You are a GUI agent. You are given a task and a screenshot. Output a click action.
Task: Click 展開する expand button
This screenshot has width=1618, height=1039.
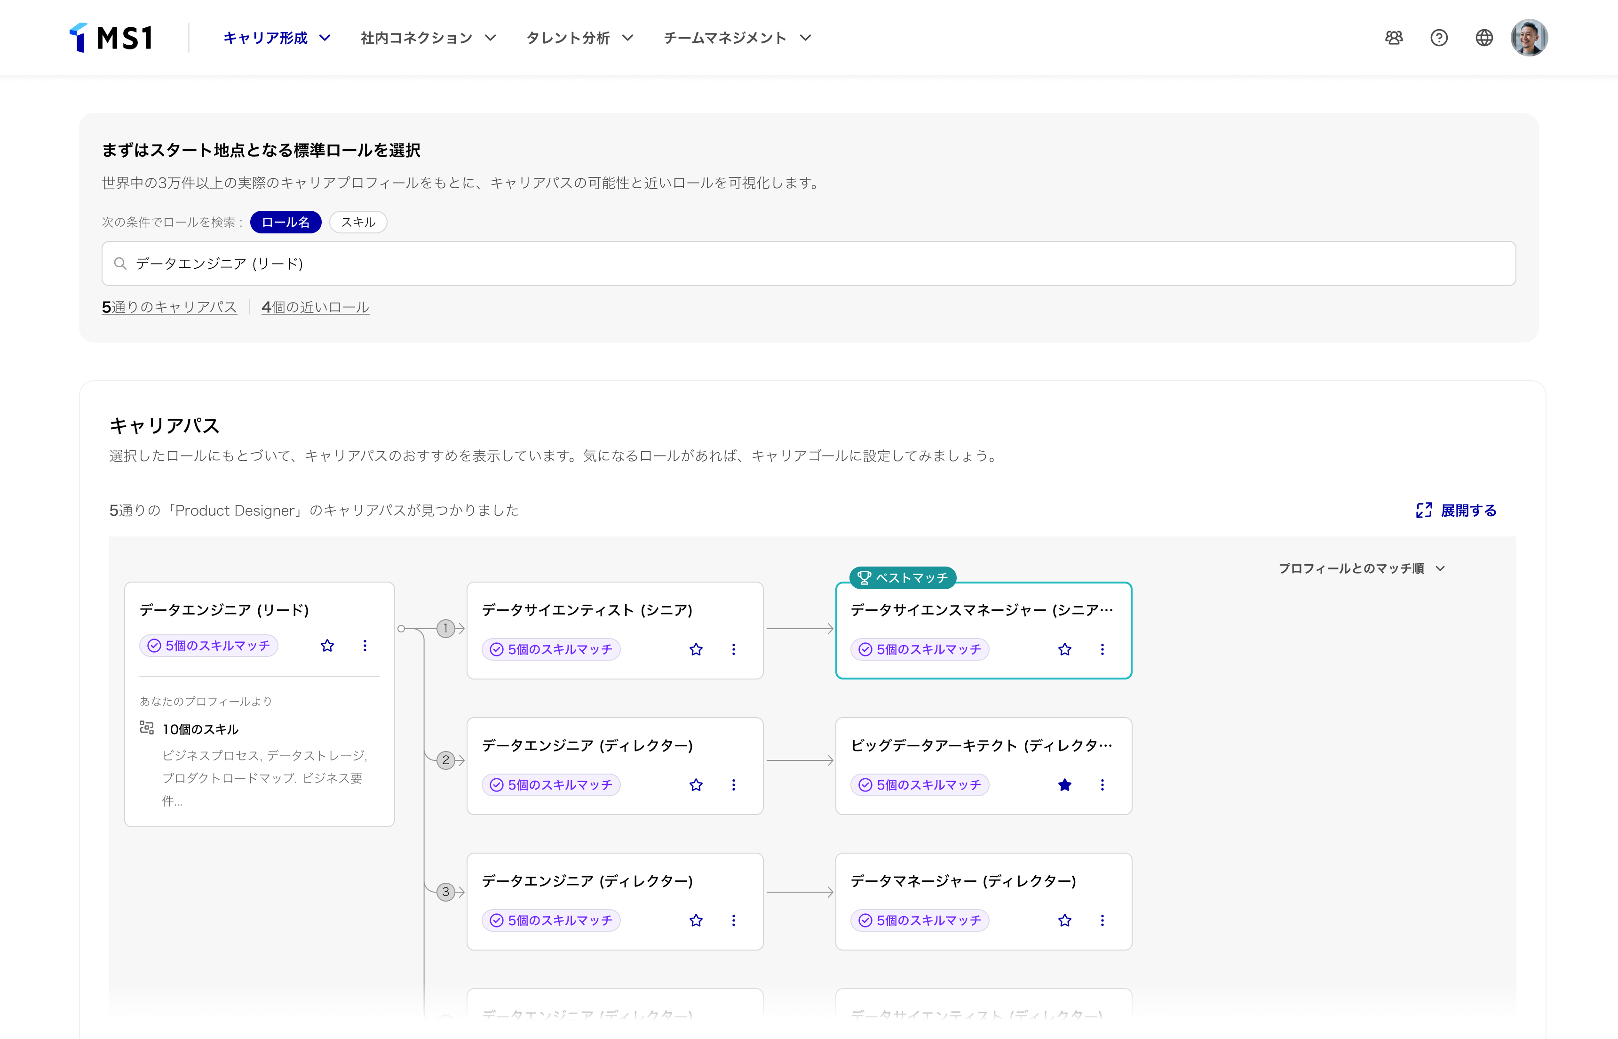1456,510
